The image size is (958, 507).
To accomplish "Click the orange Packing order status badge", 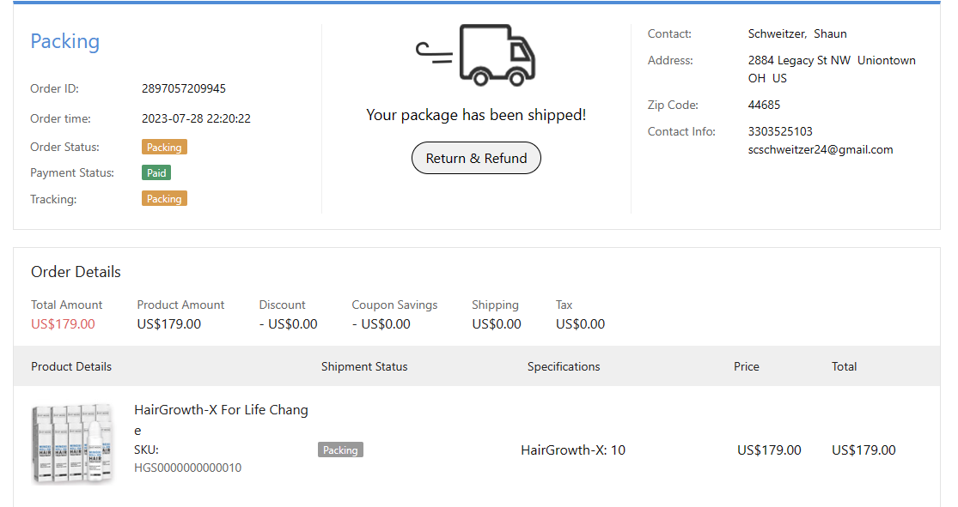I will (x=164, y=148).
